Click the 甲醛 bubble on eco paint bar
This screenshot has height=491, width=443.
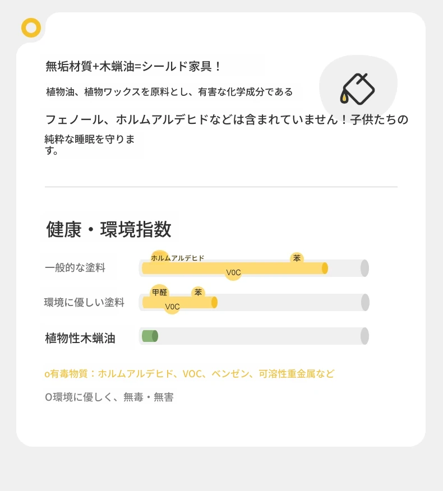(159, 292)
